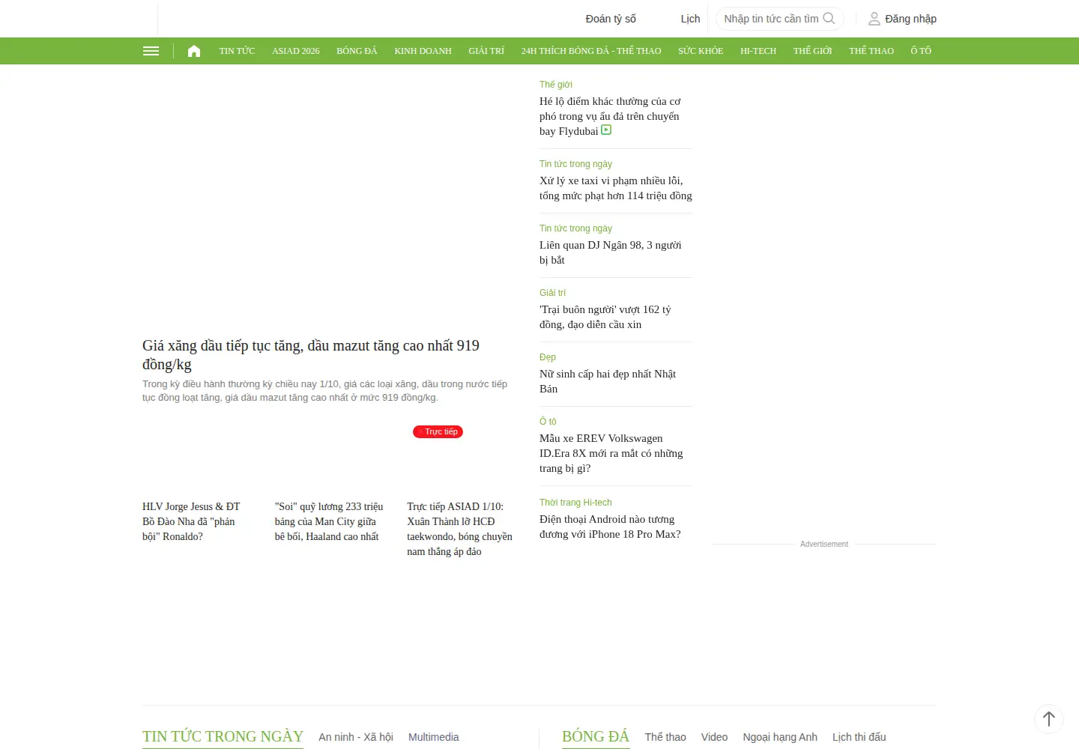Open the THỂ THAO section
Screen dimensions: 1079x749
pos(871,51)
